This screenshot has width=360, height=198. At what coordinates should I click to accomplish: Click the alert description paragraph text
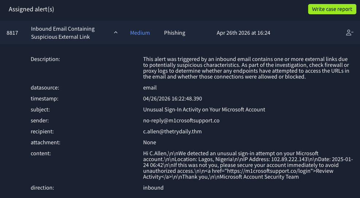[246, 68]
